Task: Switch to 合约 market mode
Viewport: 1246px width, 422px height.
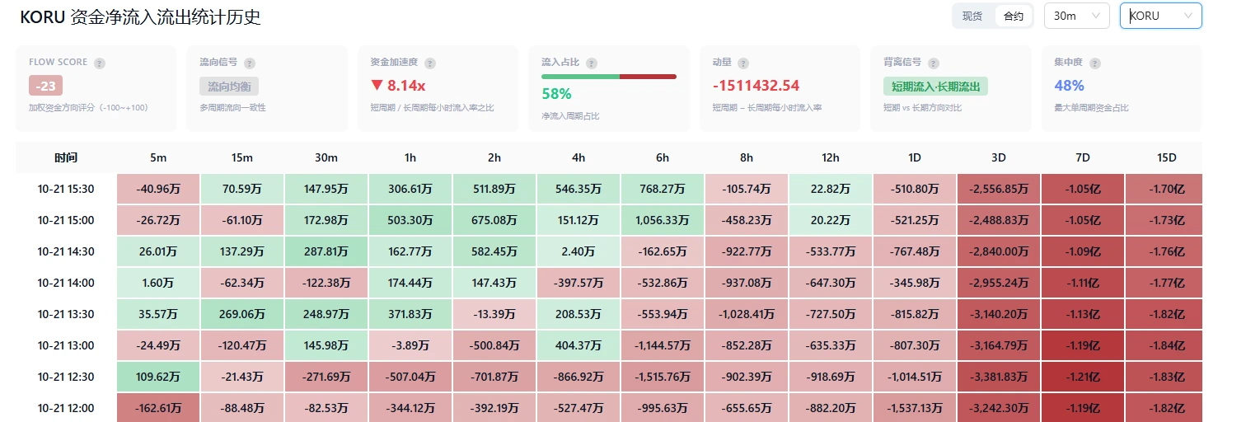Action: [1014, 16]
